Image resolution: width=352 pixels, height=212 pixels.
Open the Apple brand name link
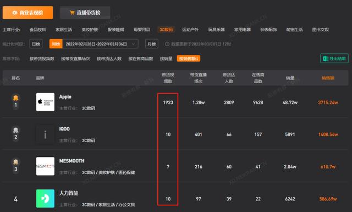pyautogui.click(x=65, y=97)
